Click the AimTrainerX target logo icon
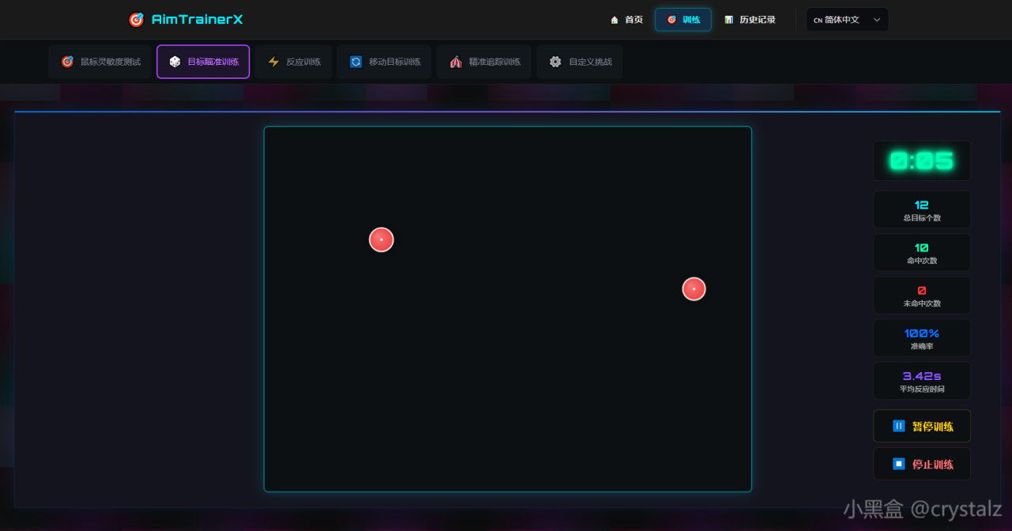Screen dimensions: 1012x531 pos(136,20)
